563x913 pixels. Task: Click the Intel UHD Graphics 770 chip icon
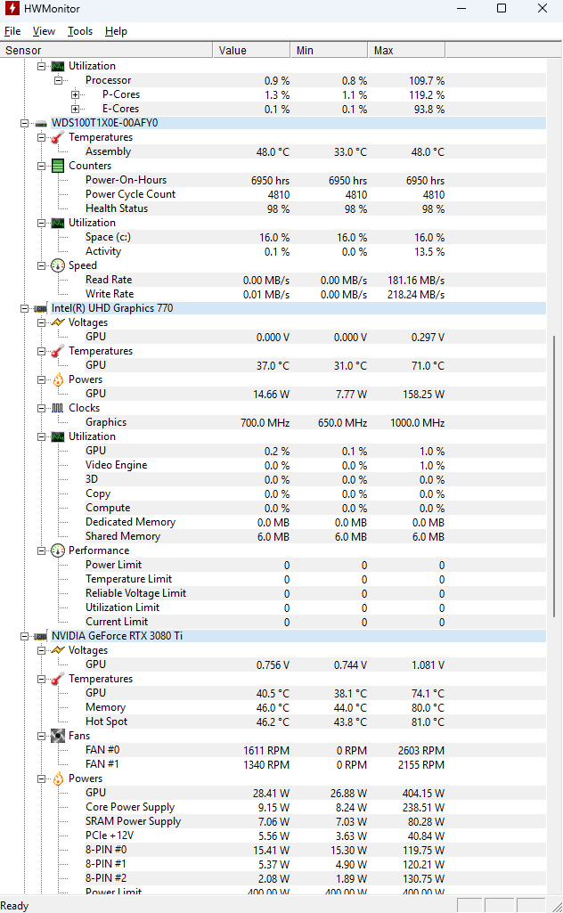(x=41, y=308)
